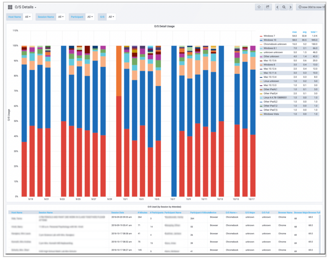
Task: Toggle Chromebook unknown series in legend
Action: tap(275, 44)
